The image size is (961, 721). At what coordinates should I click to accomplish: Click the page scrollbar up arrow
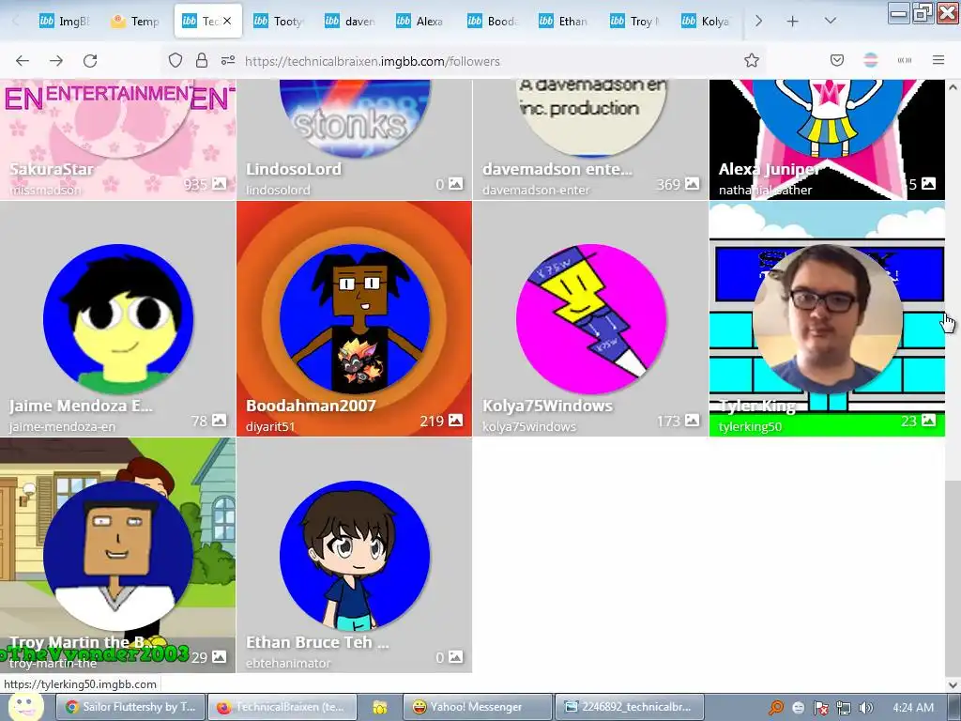click(953, 87)
